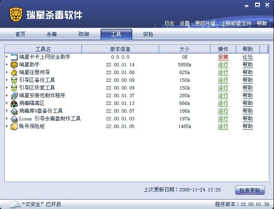Click the 瑞星注册向导 icon

[x=14, y=72]
